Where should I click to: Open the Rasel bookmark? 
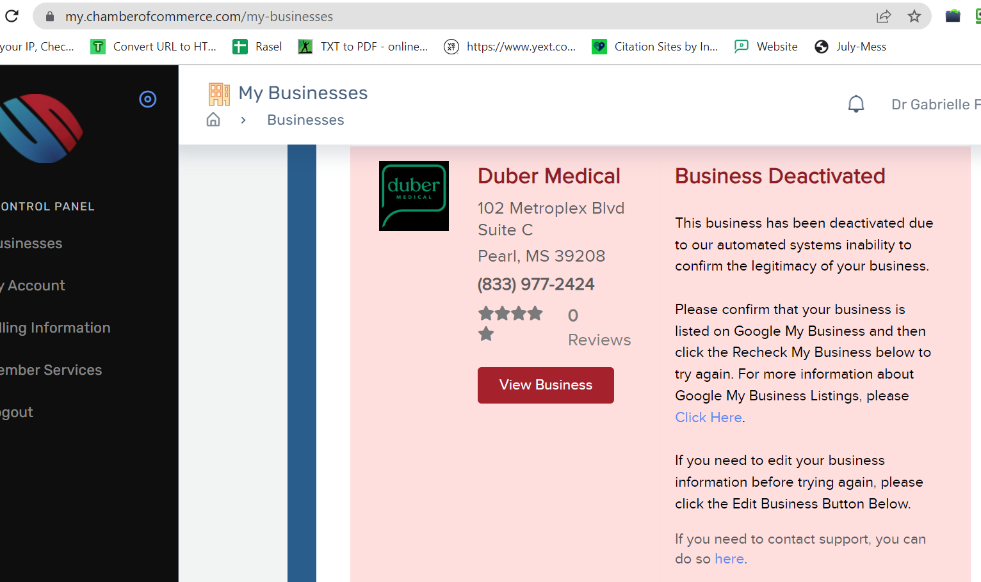tap(257, 47)
